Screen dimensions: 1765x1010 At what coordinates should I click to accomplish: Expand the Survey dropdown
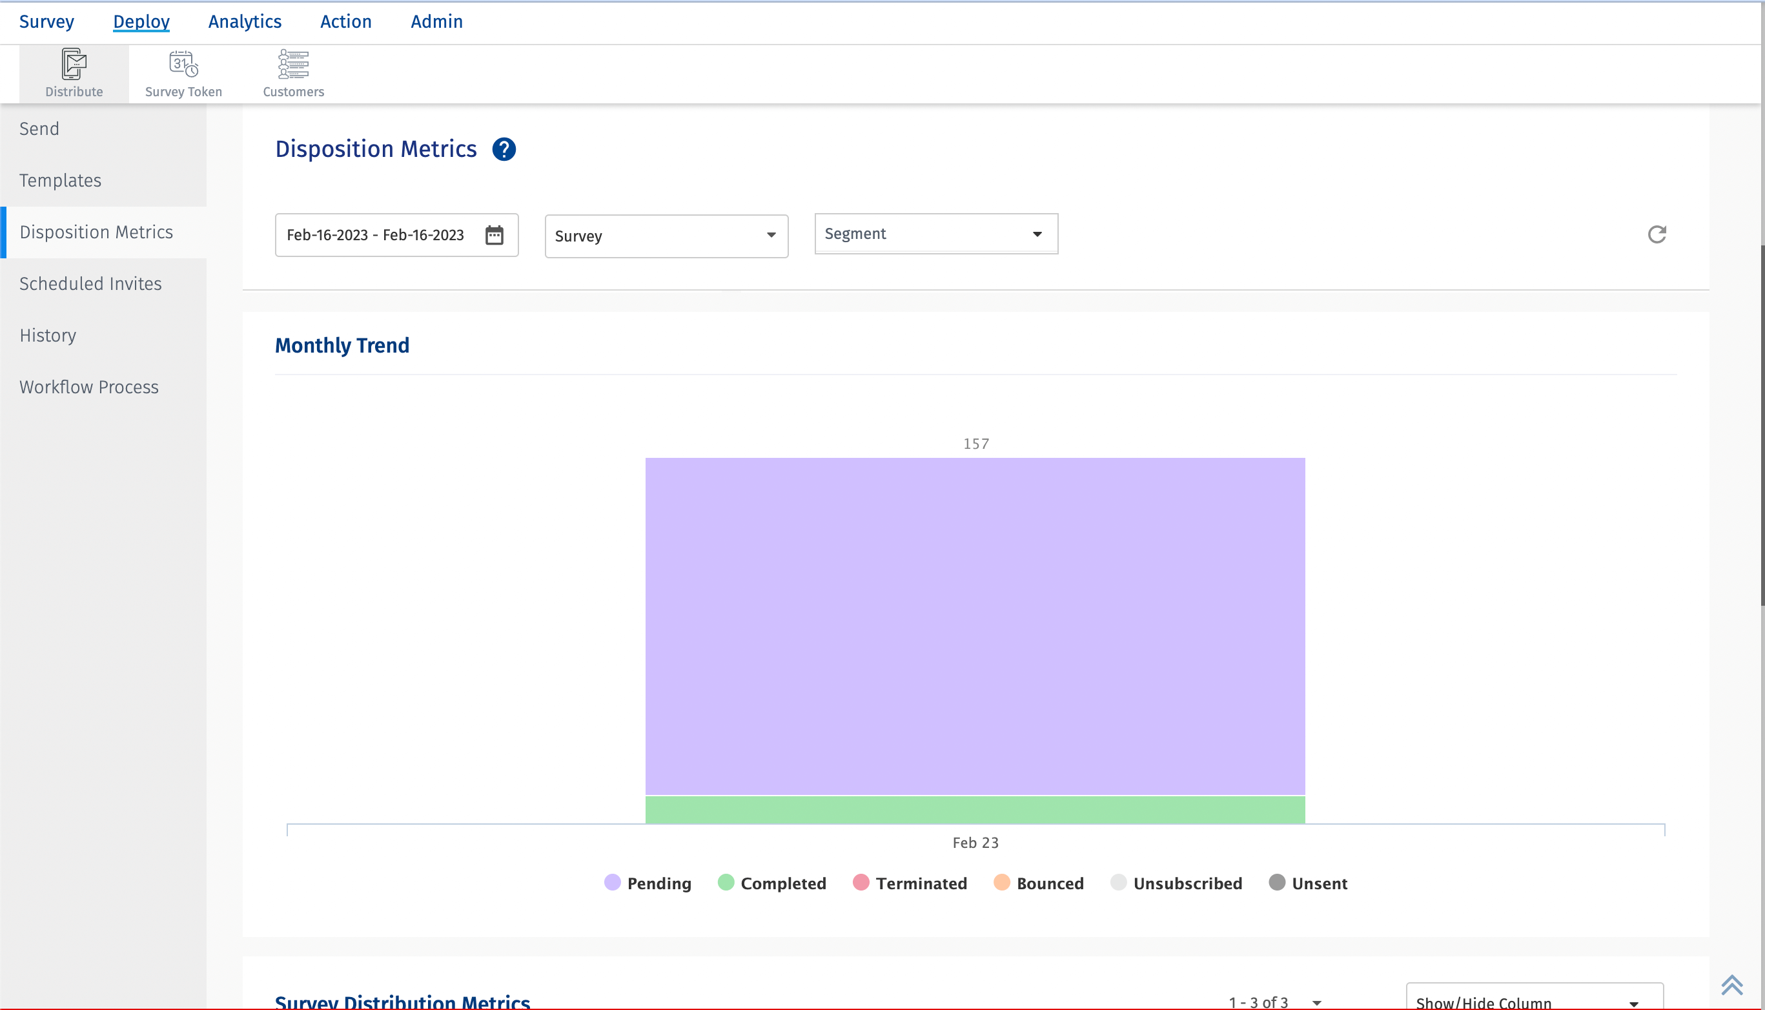click(666, 236)
